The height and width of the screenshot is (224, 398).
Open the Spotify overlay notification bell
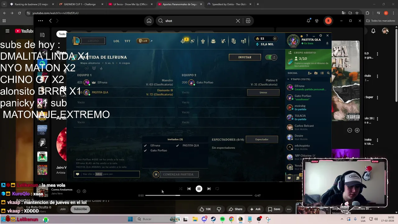[x=308, y=21]
